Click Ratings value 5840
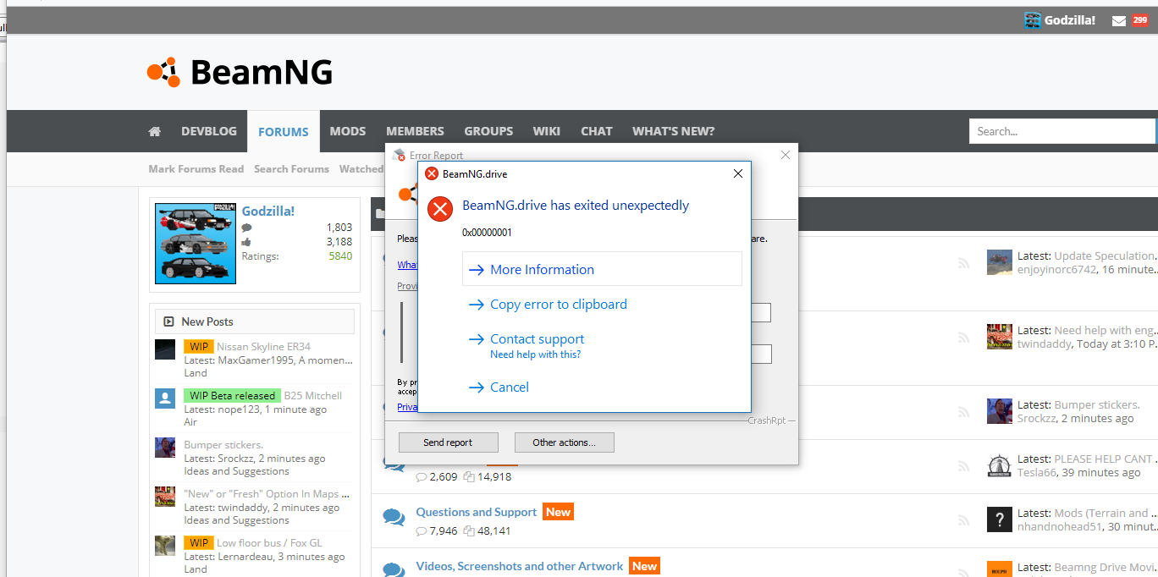1158x577 pixels. click(x=340, y=256)
